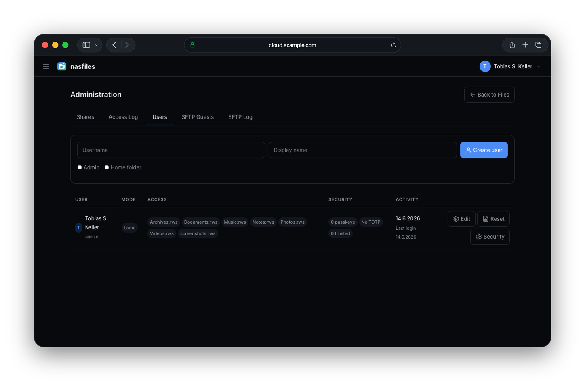The image size is (585, 381).
Task: Open Security settings for Tobias
Action: (490, 237)
